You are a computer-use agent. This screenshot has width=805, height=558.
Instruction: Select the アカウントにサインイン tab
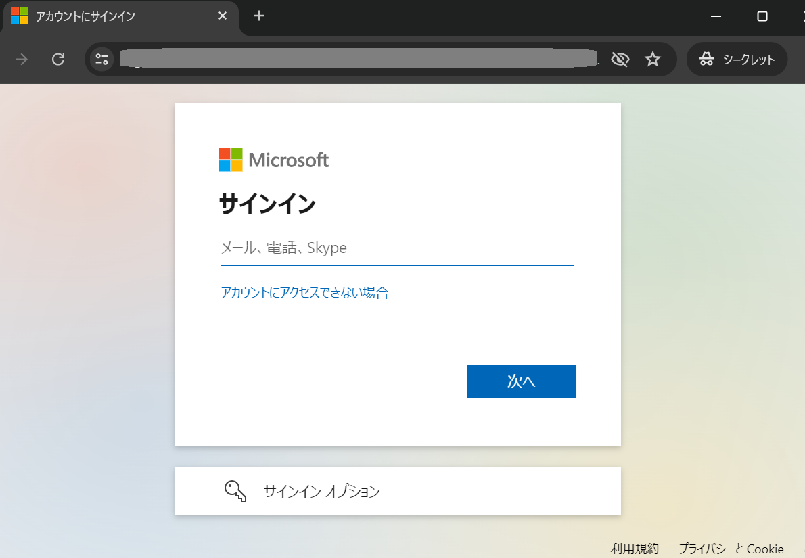pos(121,16)
